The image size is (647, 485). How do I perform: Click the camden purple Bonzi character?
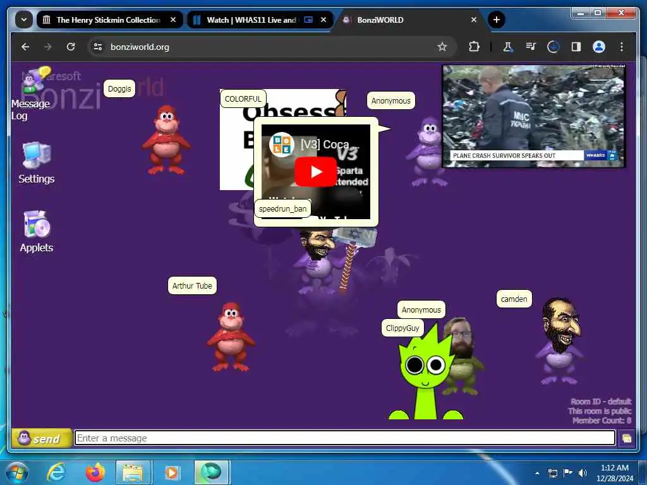(560, 341)
